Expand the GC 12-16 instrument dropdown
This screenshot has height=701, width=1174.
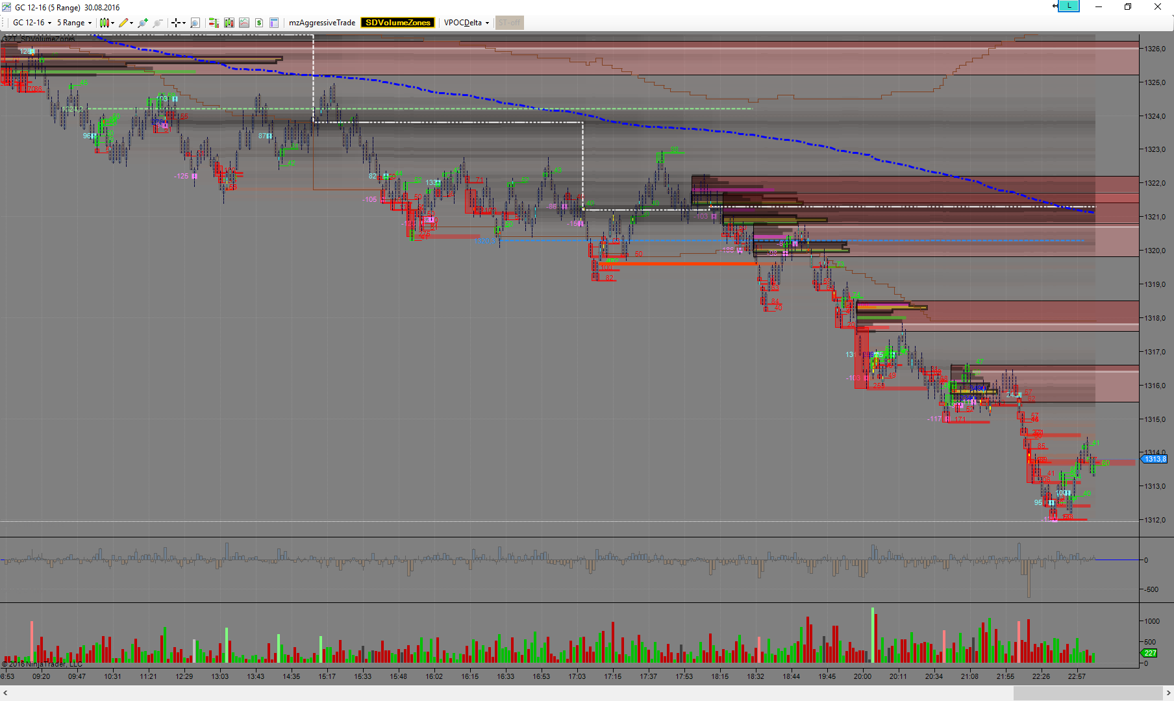point(32,23)
